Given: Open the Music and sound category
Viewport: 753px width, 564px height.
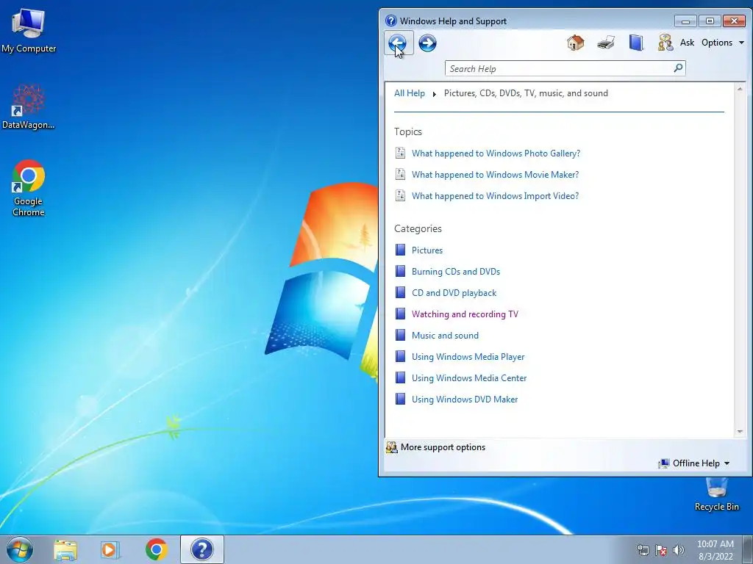Looking at the screenshot, I should [x=445, y=335].
